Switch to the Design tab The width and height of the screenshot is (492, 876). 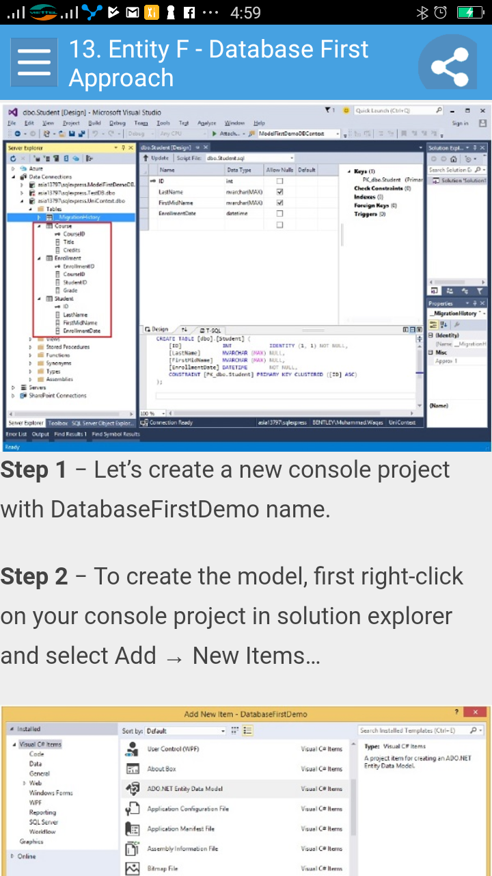(156, 330)
